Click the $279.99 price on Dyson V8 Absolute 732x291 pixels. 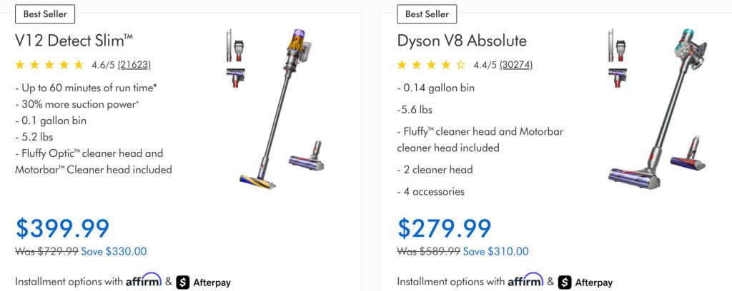445,228
